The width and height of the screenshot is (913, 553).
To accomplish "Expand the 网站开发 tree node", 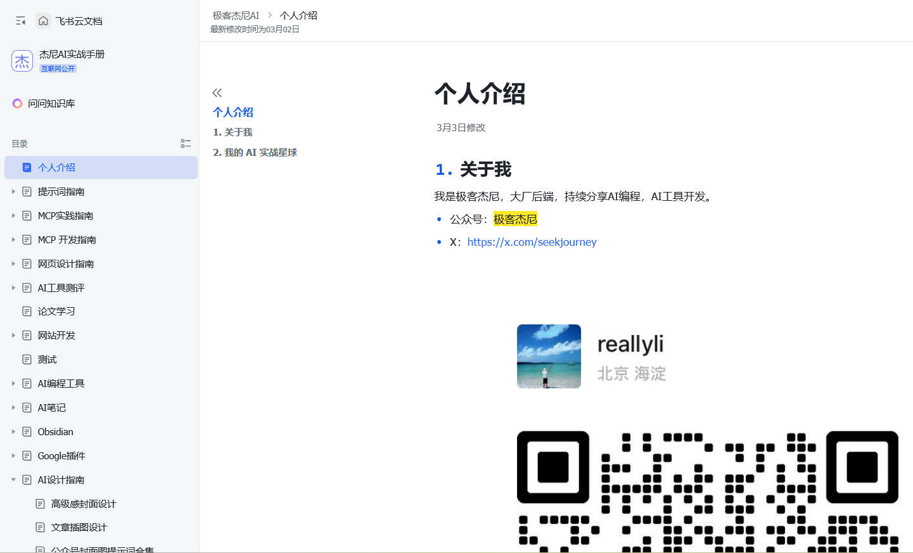I will point(13,335).
